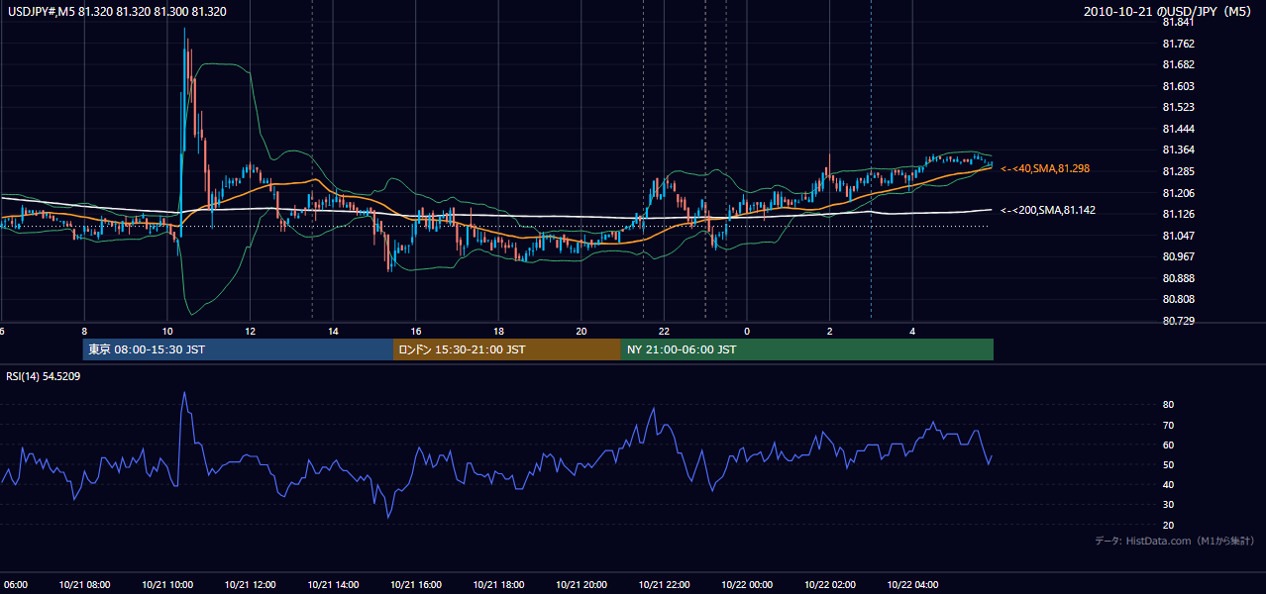1266x594 pixels.
Task: Click hour label 14 under price chart
Action: (x=333, y=332)
